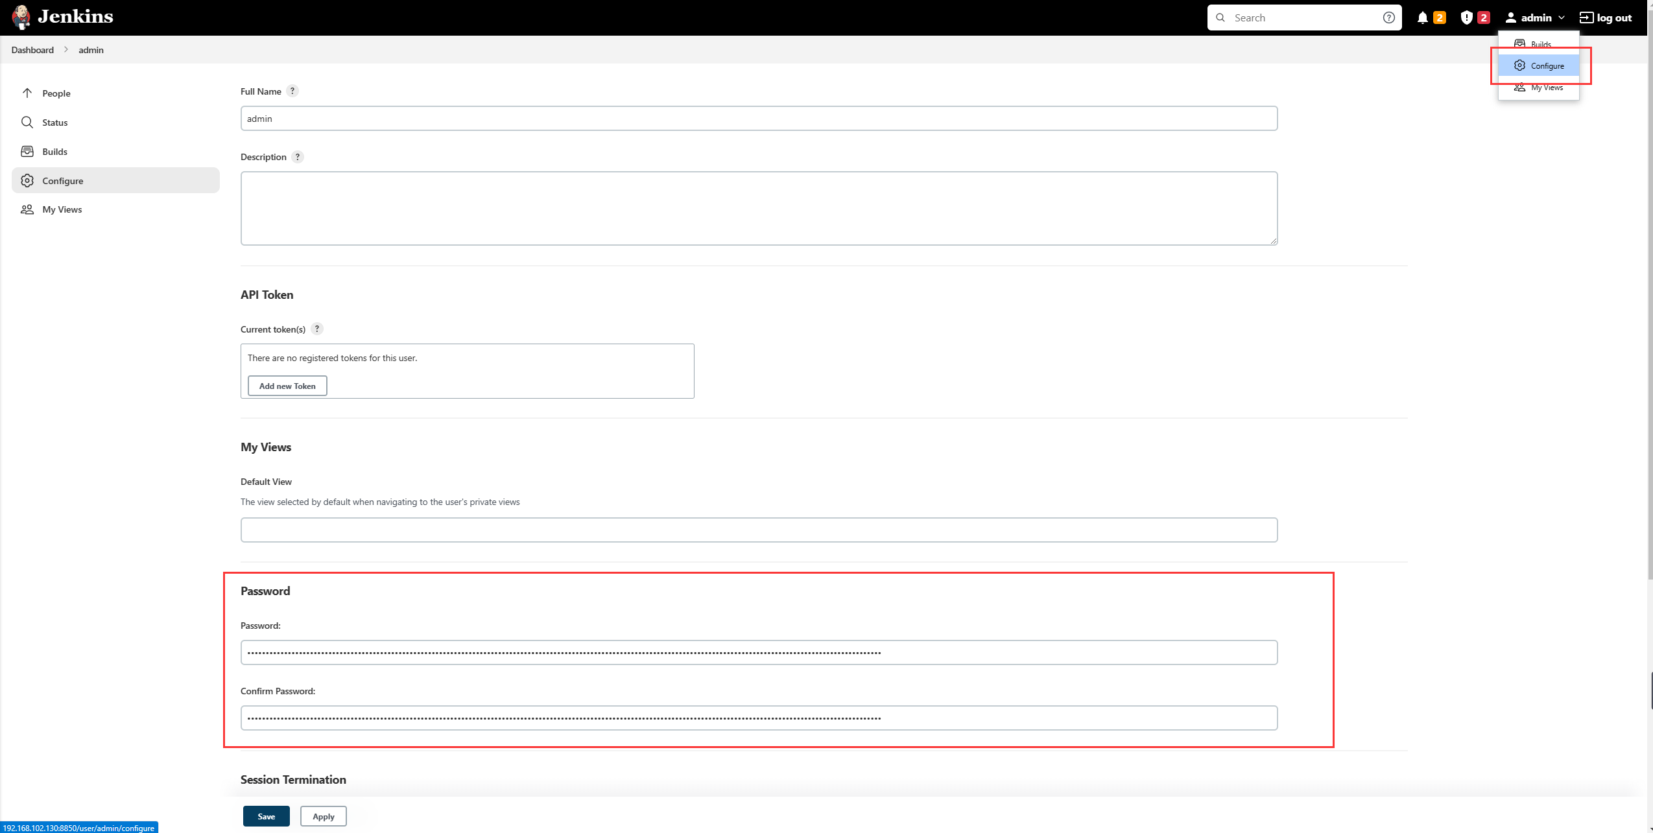Click the My Views sidebar icon
Image resolution: width=1653 pixels, height=833 pixels.
[x=29, y=209]
